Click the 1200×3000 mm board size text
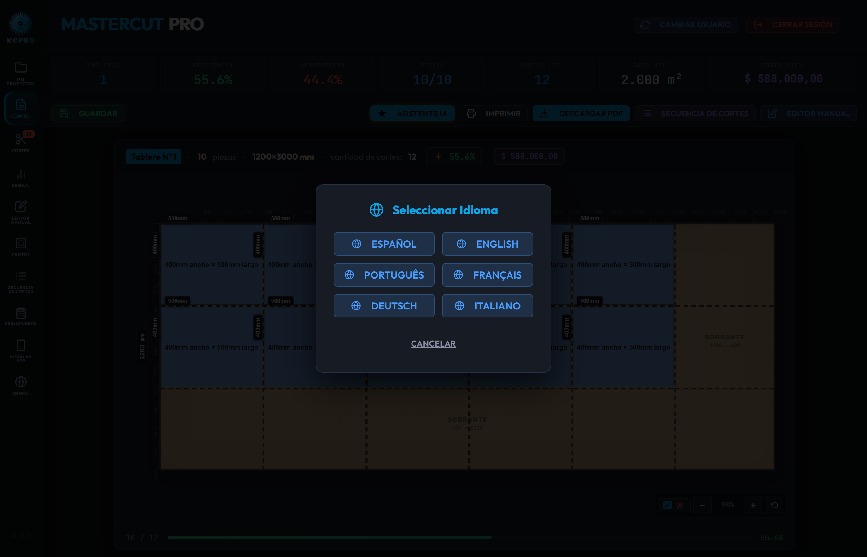This screenshot has width=867, height=557. tap(283, 157)
